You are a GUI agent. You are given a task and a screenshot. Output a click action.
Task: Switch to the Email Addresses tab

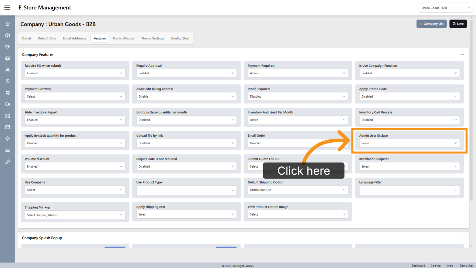click(75, 38)
